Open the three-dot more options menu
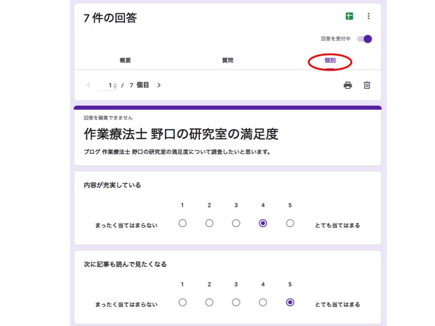435x326 pixels. pos(369,16)
